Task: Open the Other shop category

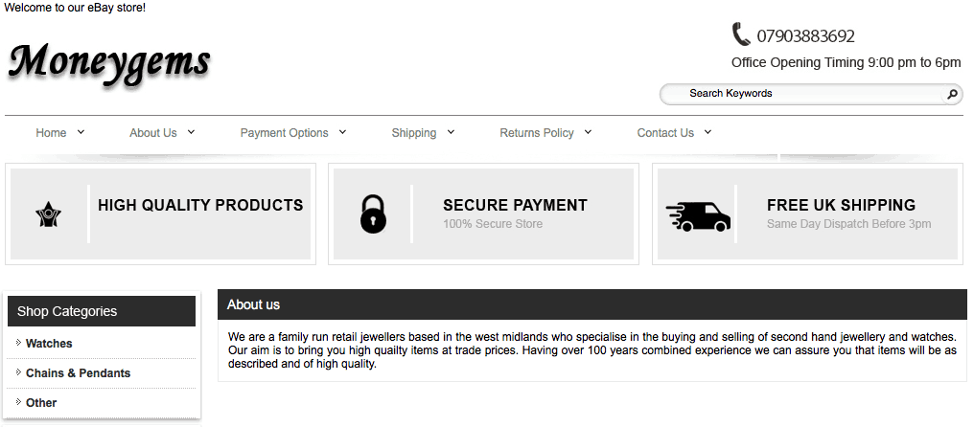Action: (x=41, y=403)
